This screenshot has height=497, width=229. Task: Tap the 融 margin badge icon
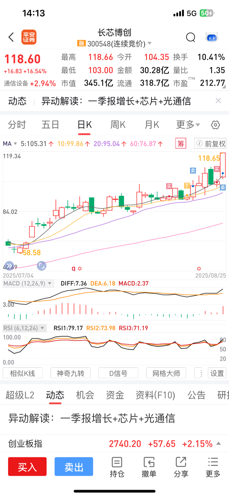tap(81, 43)
